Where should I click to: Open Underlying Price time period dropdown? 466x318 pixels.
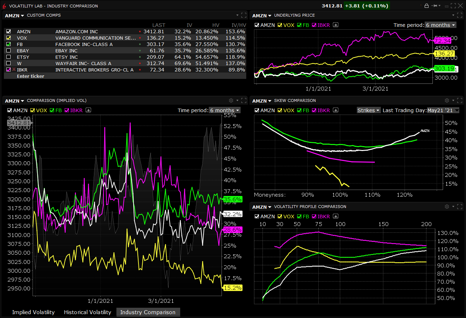click(x=440, y=25)
